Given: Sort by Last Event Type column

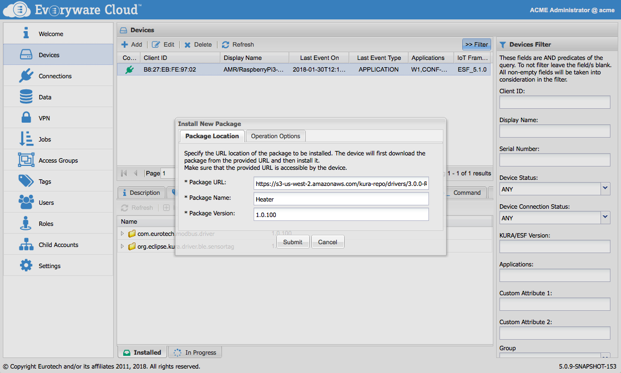Looking at the screenshot, I should tap(378, 58).
